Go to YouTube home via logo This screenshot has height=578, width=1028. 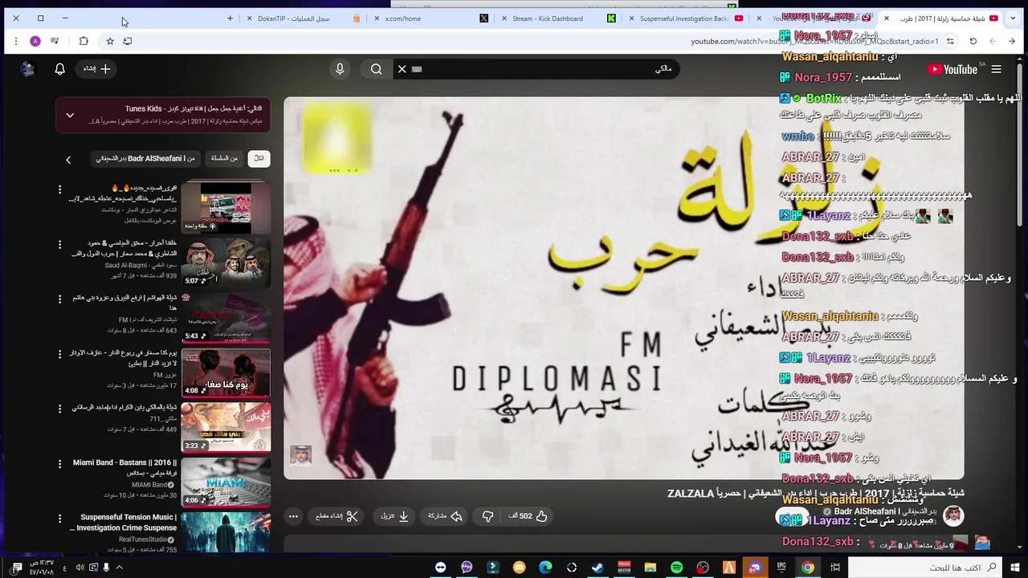coord(953,69)
